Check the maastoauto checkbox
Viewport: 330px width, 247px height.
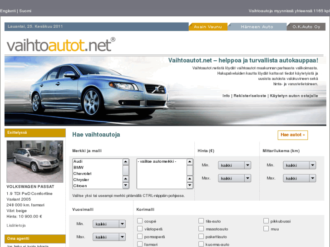pyautogui.click(x=201, y=228)
